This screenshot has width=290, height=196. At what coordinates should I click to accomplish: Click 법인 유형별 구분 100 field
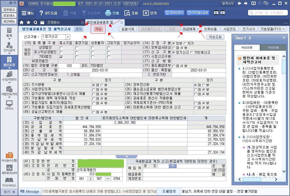[69, 66]
